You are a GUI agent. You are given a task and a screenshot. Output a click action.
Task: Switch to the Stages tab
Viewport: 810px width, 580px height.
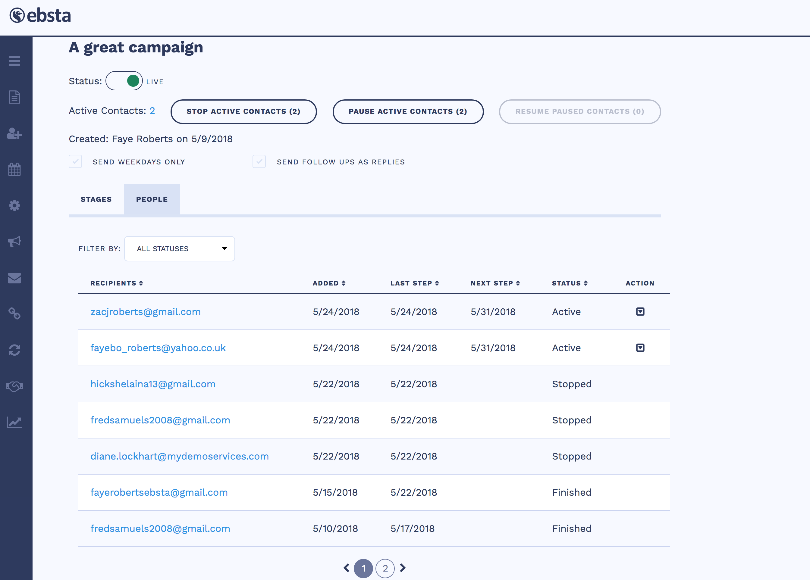click(96, 199)
